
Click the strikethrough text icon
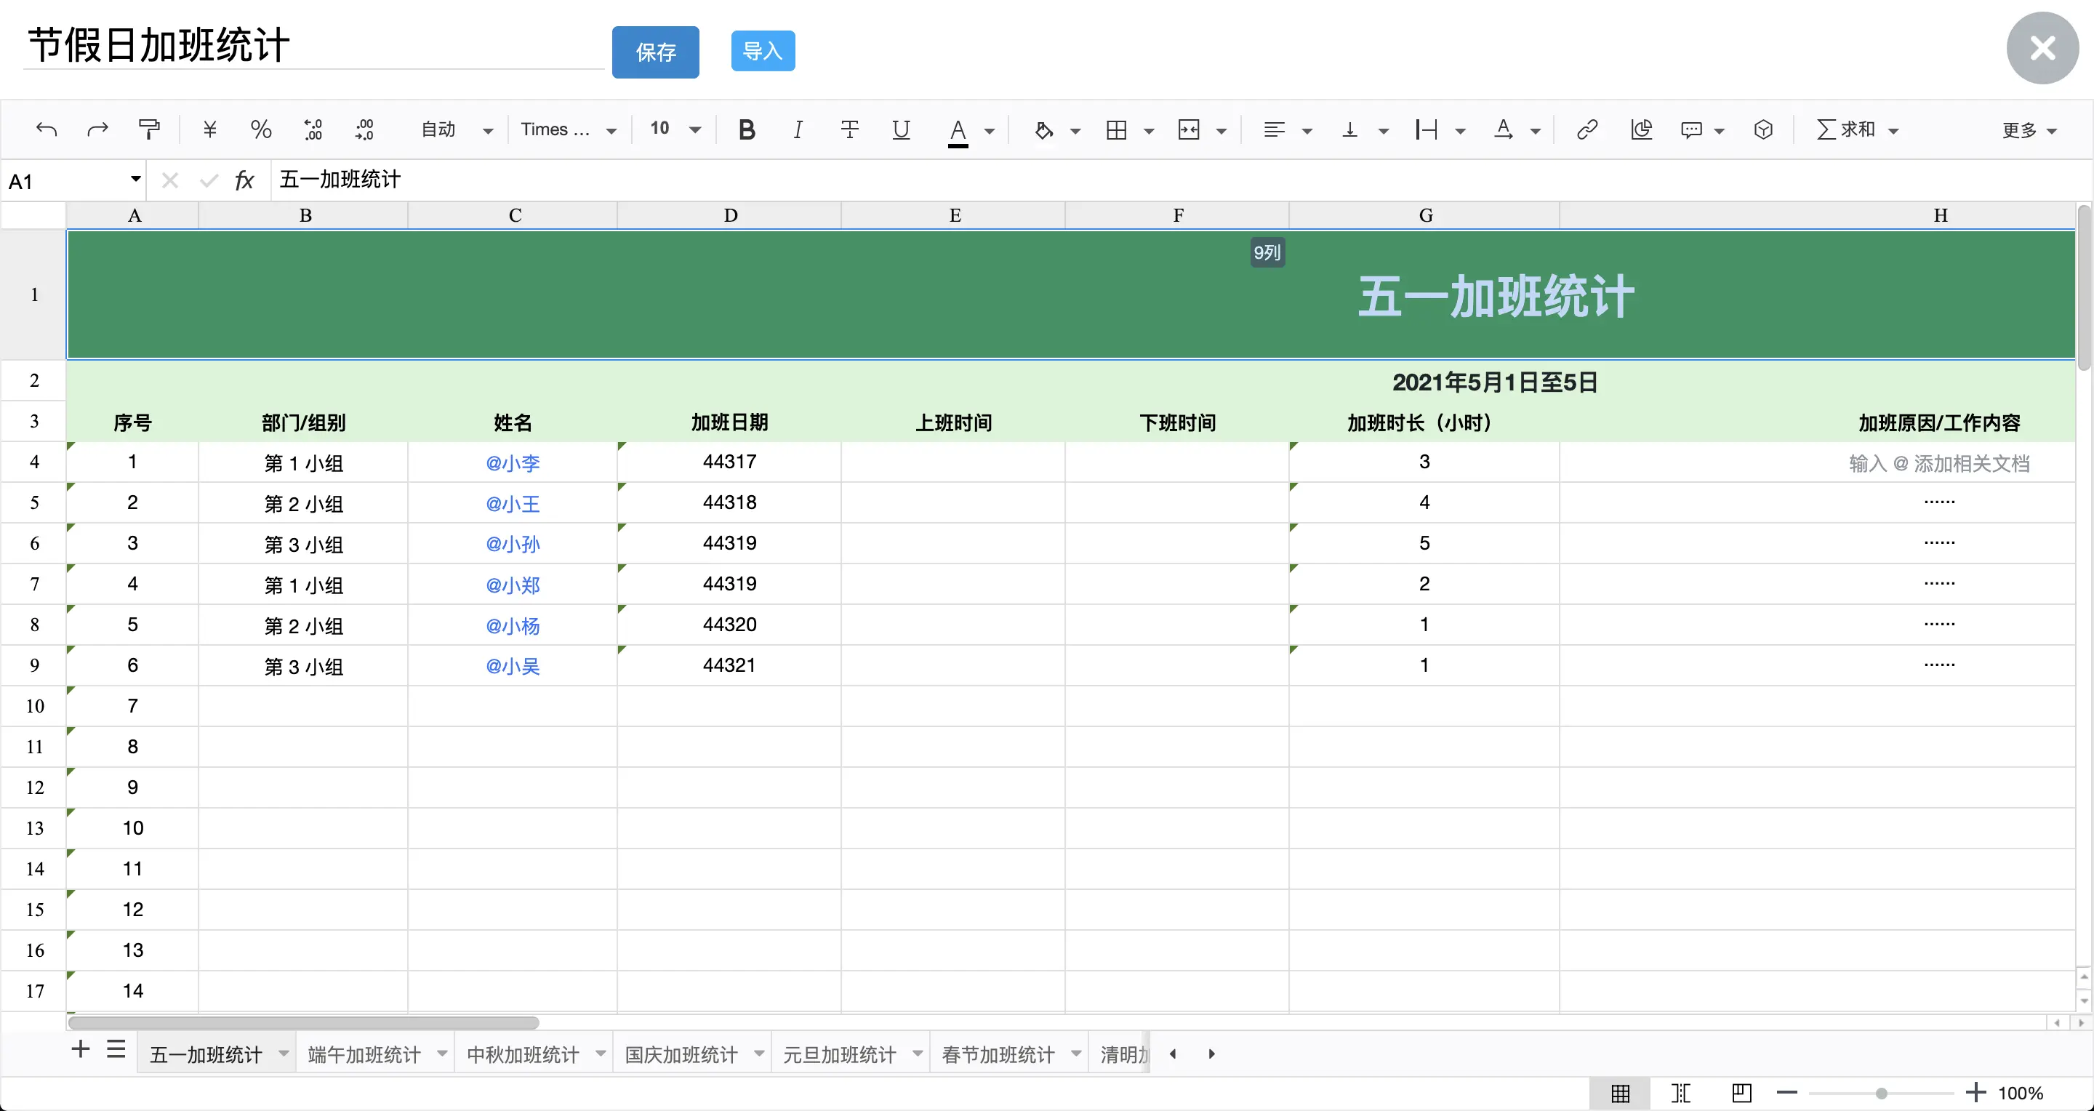[849, 129]
